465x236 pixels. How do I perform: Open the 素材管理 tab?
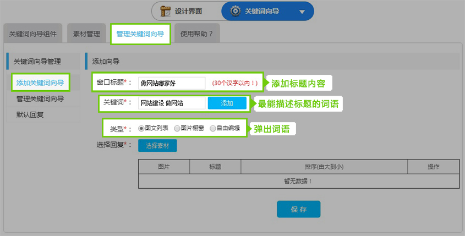[x=86, y=34]
